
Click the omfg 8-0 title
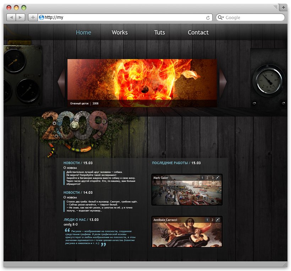[x=71, y=225]
